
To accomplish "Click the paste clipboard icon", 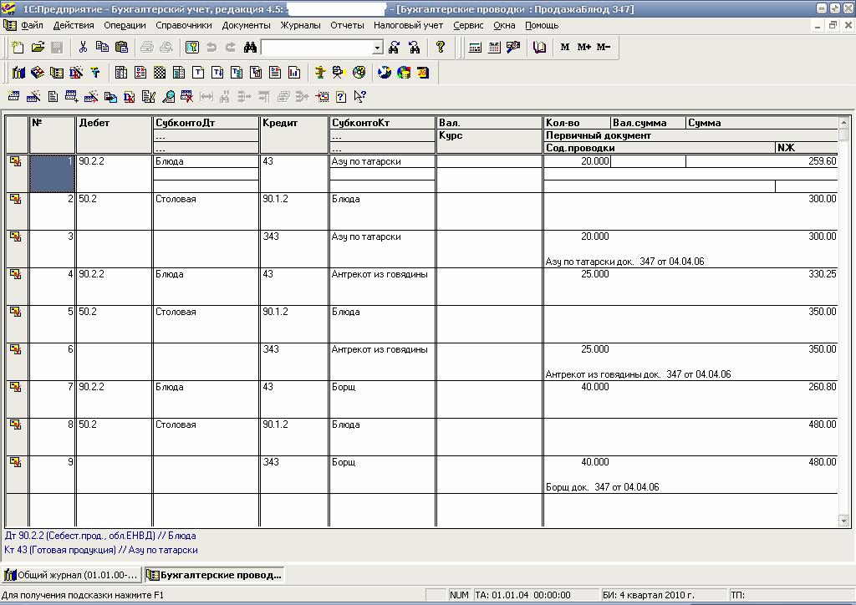I will [122, 48].
